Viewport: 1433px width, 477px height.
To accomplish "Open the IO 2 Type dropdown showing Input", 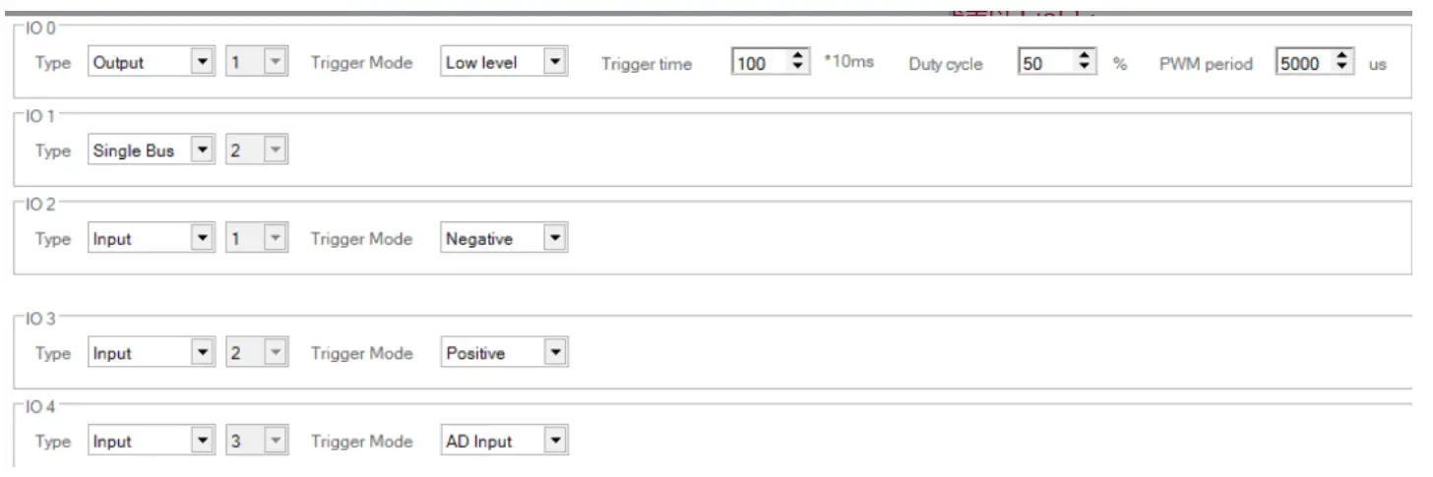I will (x=152, y=239).
